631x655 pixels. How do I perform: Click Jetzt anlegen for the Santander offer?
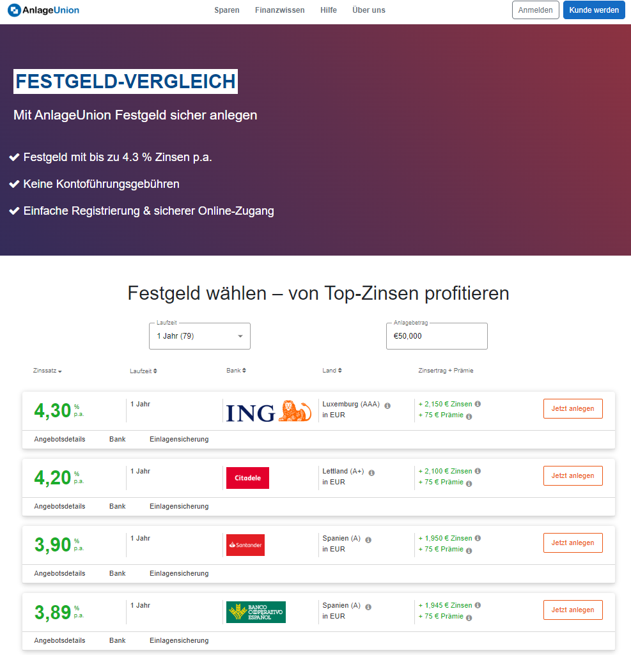pyautogui.click(x=572, y=543)
